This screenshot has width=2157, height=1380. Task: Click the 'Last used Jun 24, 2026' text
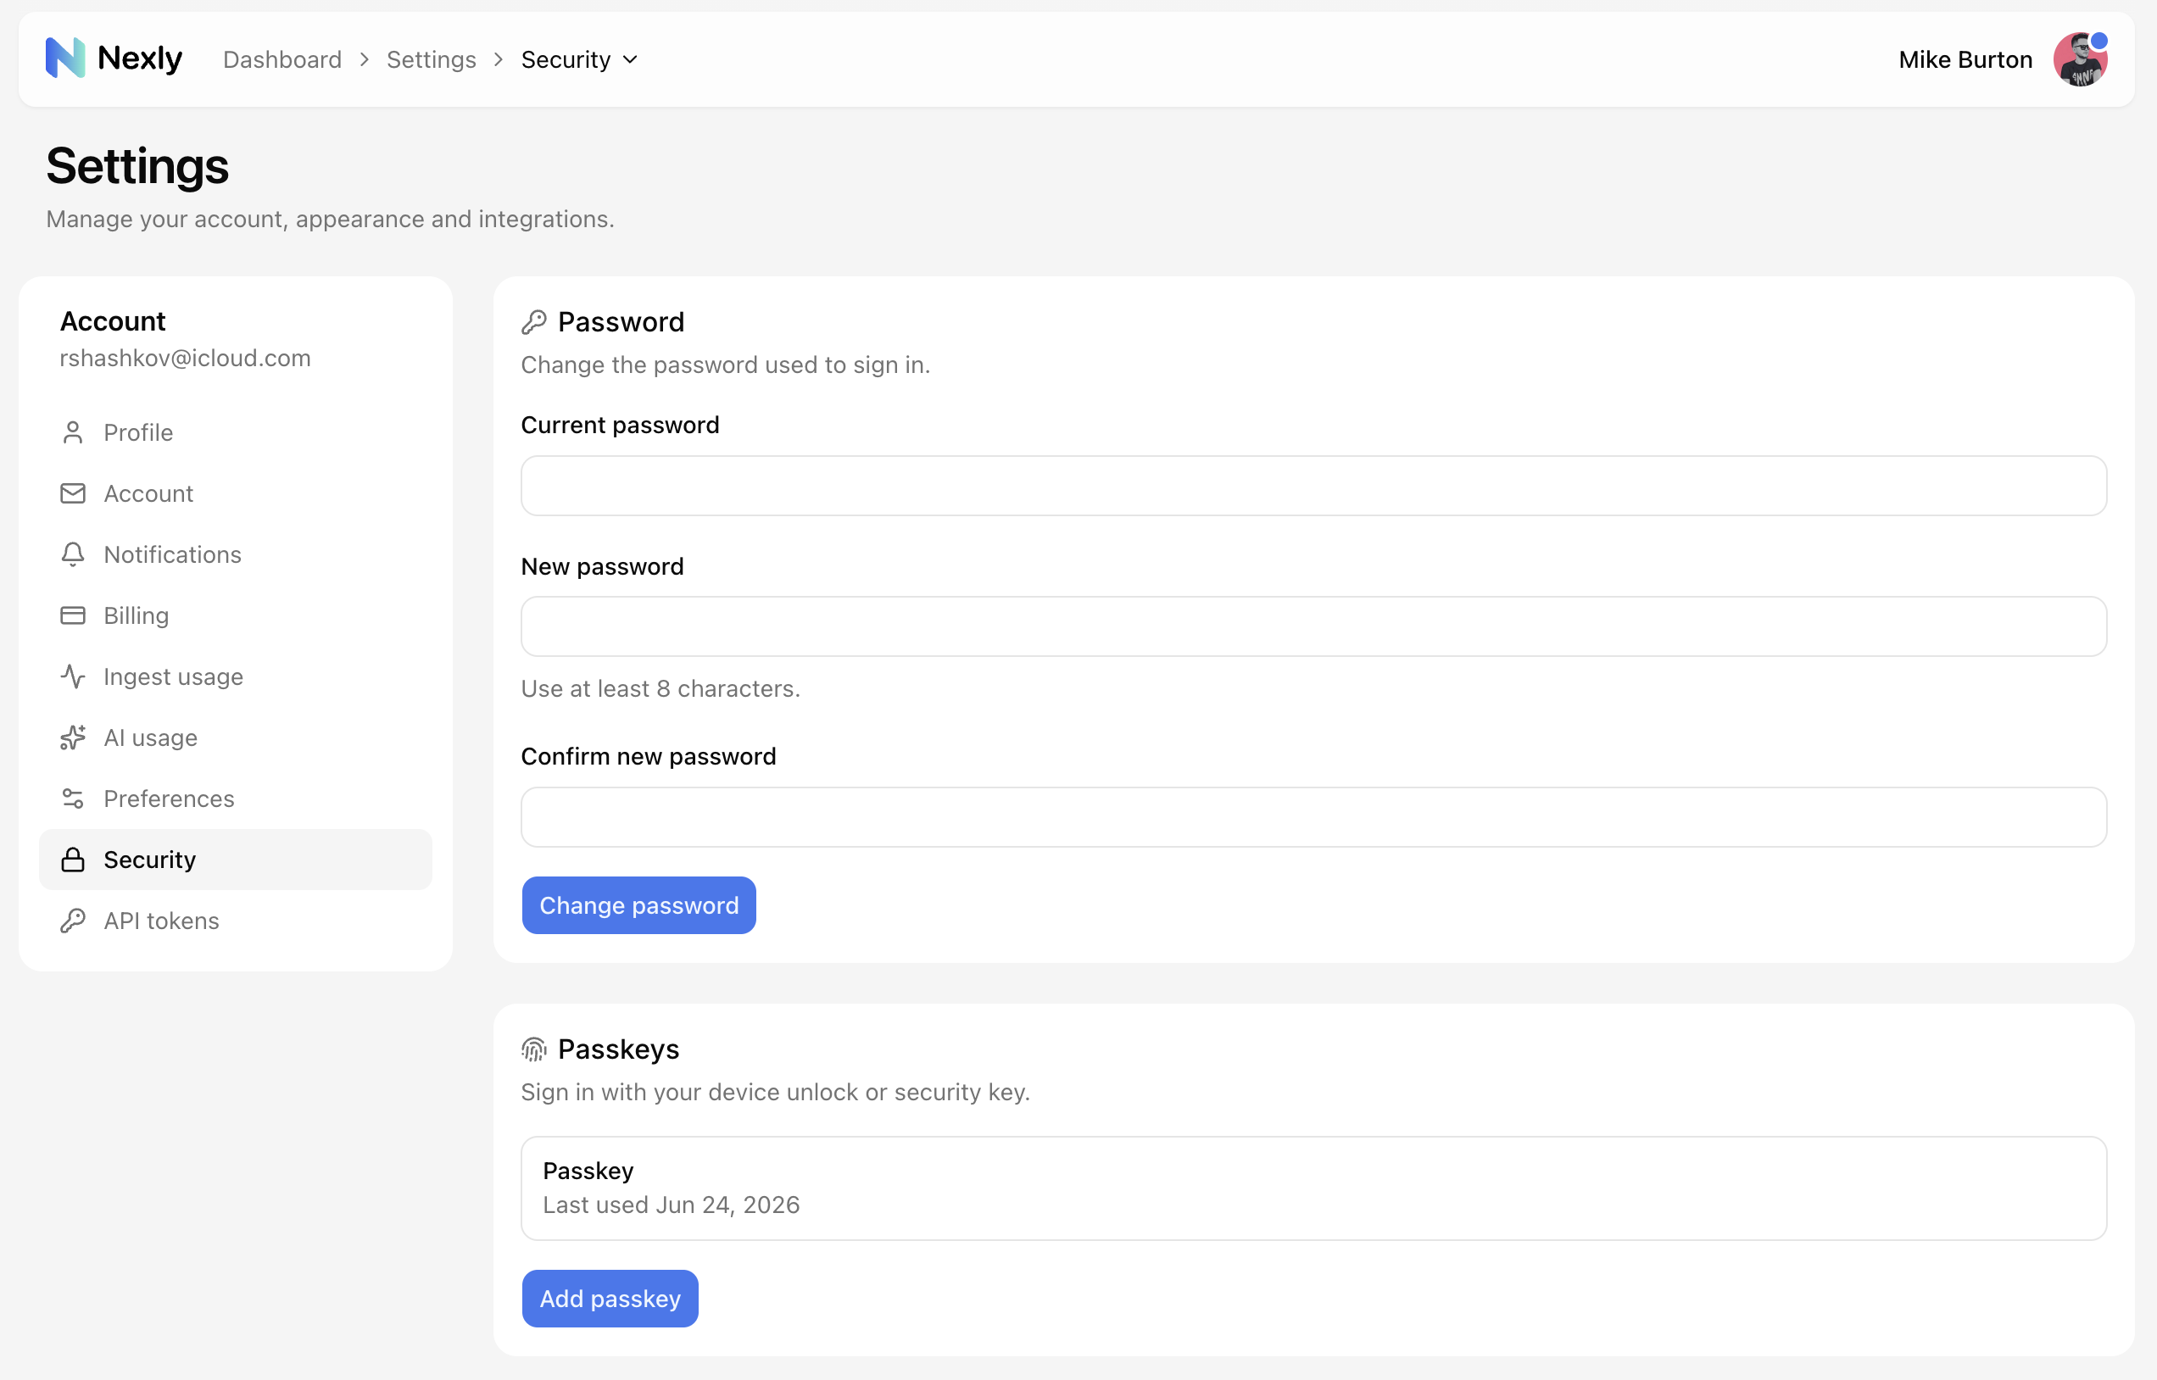pyautogui.click(x=672, y=1205)
